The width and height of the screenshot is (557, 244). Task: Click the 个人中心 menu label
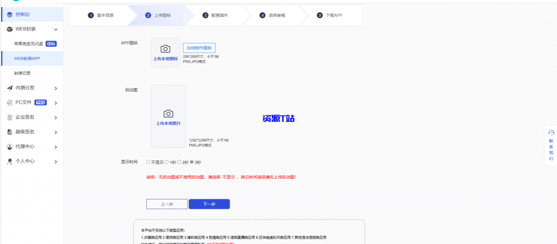pyautogui.click(x=25, y=161)
